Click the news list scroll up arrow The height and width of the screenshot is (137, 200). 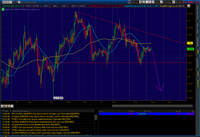96,114
